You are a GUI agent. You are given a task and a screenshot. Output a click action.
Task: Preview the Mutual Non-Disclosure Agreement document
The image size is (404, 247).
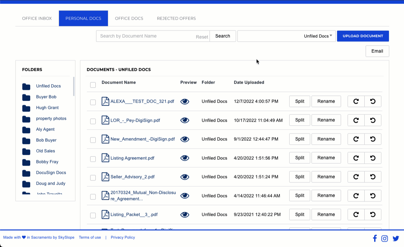coord(185,196)
